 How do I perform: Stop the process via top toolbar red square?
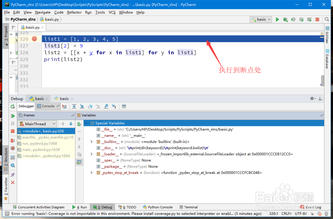point(317,20)
